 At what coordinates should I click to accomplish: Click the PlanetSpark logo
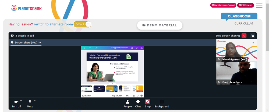pos(26,8)
